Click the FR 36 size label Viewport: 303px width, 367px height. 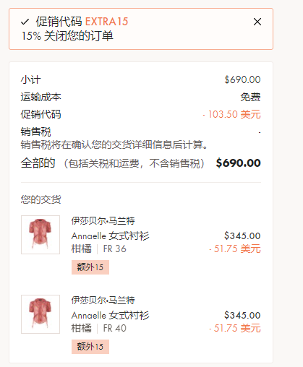115,249
